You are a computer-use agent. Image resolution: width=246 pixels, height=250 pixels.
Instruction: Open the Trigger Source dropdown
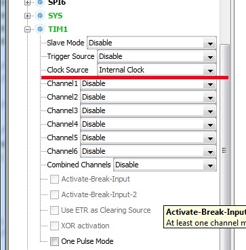coord(157,56)
